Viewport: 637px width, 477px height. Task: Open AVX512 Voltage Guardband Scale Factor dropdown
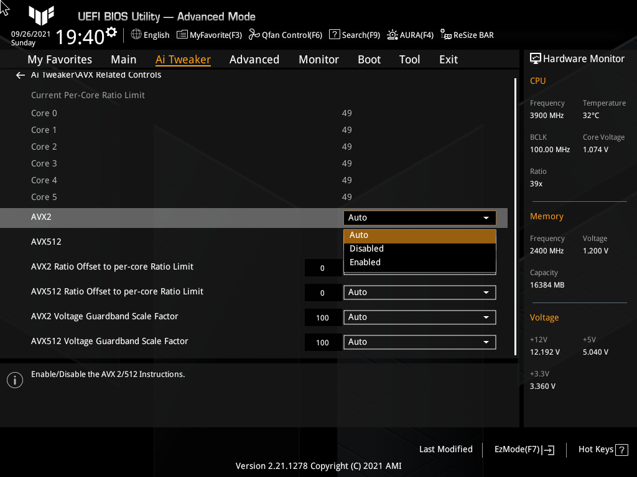coord(419,342)
